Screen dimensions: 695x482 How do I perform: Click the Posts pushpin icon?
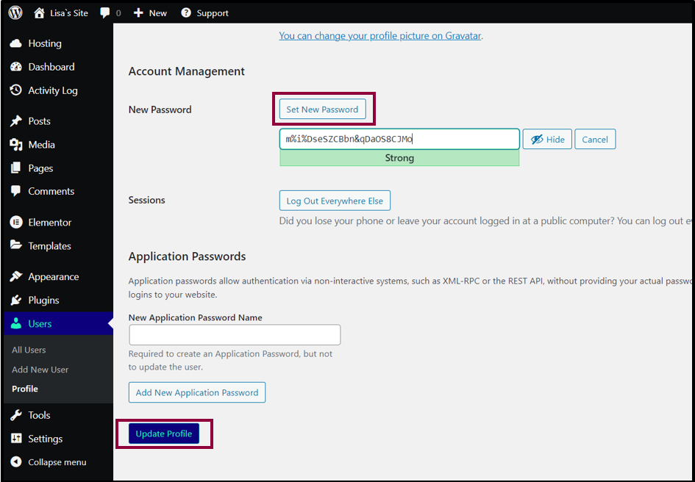pyautogui.click(x=16, y=121)
